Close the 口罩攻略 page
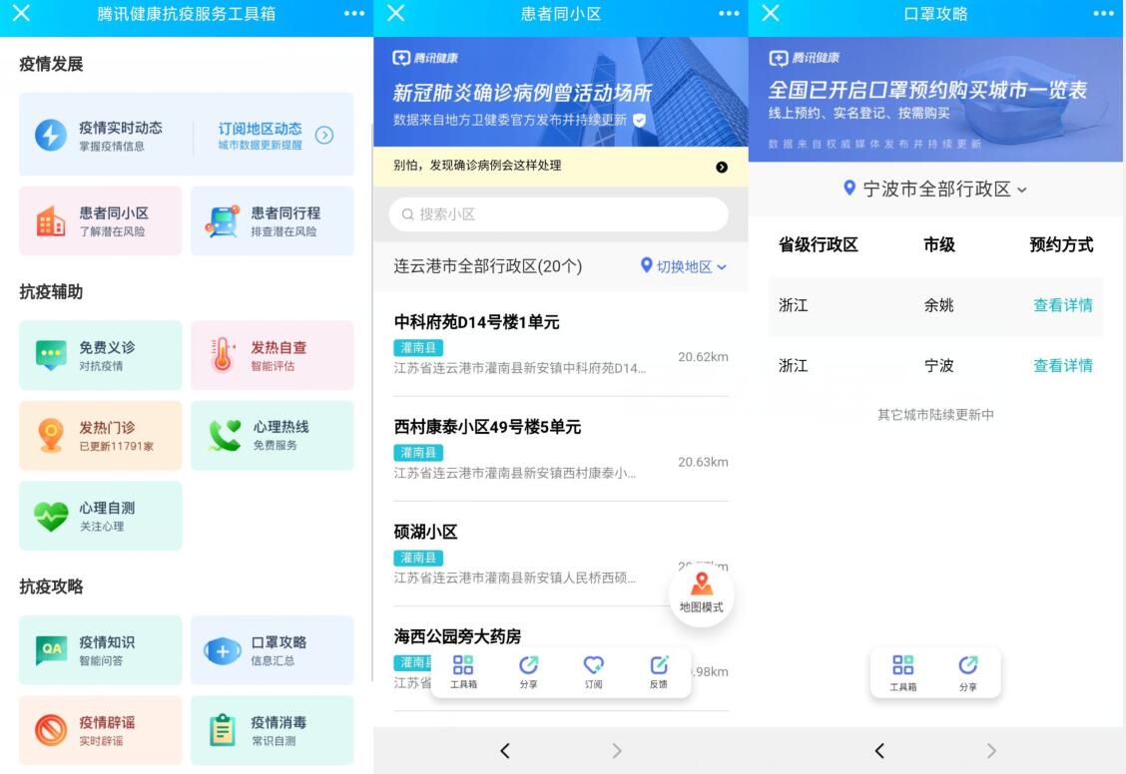This screenshot has height=774, width=1126. pyautogui.click(x=771, y=13)
